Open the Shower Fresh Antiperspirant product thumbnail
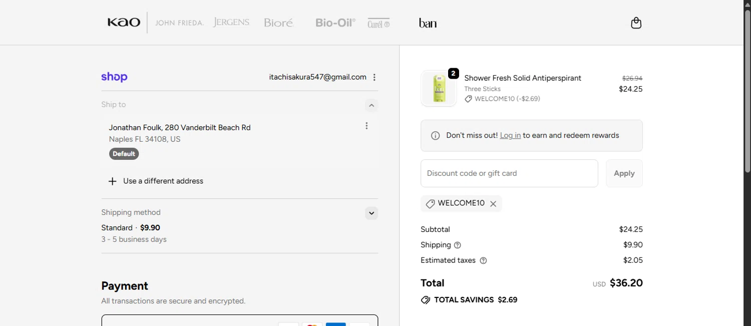 pyautogui.click(x=439, y=88)
